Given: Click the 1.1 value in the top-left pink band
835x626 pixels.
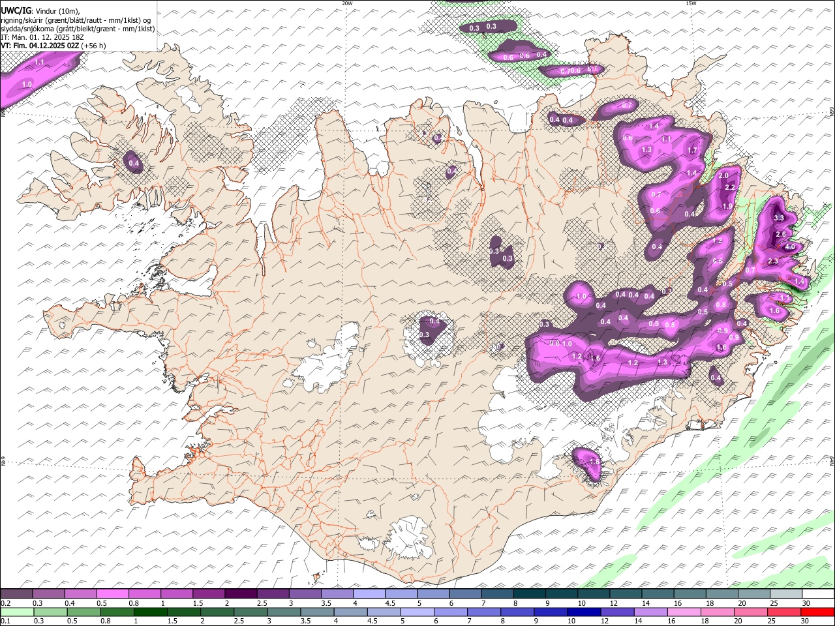Looking at the screenshot, I should point(40,63).
